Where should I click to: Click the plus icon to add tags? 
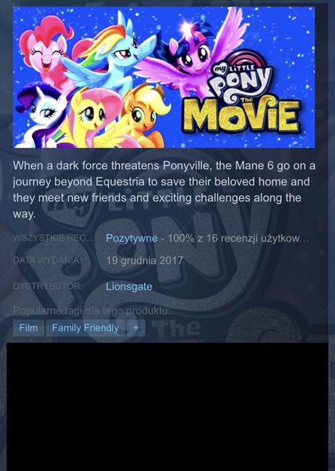136,328
